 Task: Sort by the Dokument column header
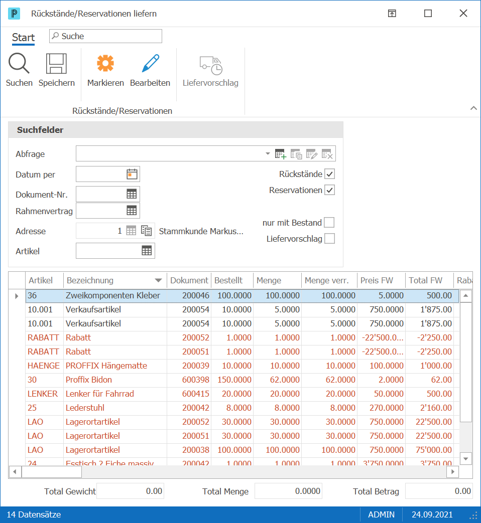[189, 280]
